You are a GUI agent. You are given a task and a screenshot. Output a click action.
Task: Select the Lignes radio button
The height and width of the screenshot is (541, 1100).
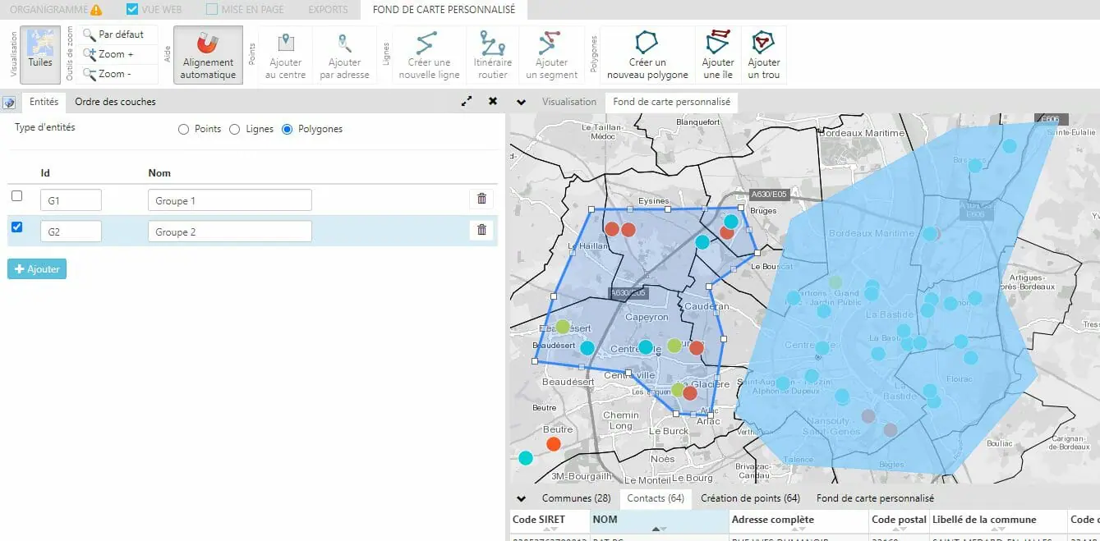pyautogui.click(x=235, y=130)
